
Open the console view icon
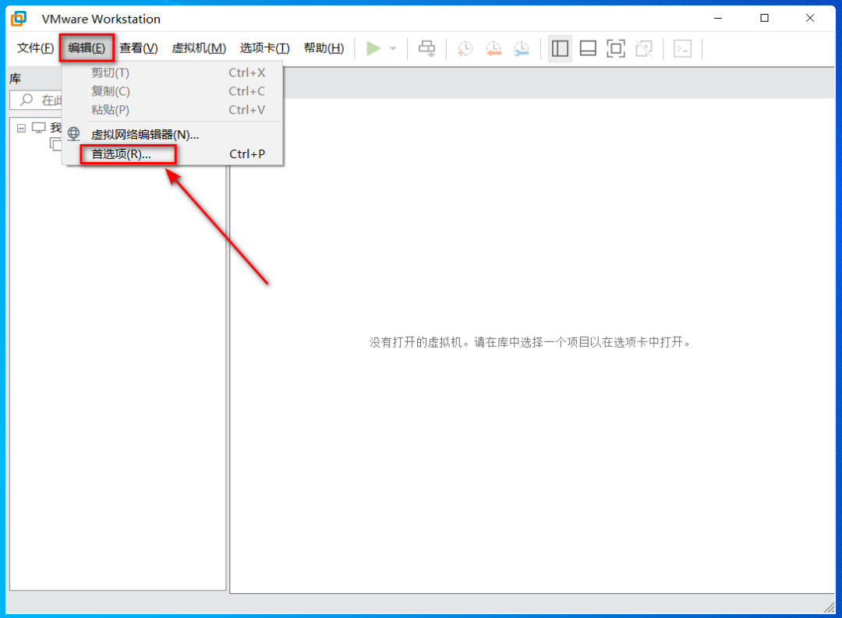(x=682, y=49)
